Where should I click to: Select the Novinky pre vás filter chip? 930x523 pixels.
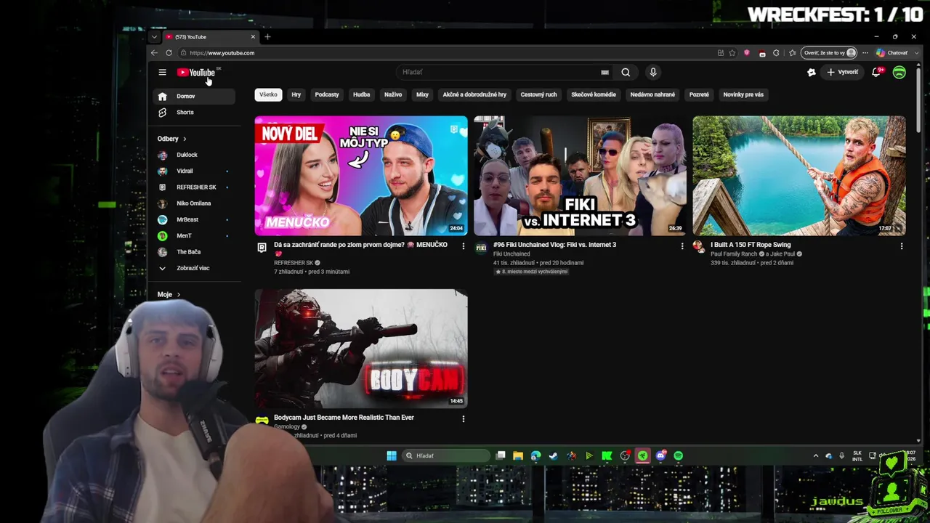[x=743, y=94]
